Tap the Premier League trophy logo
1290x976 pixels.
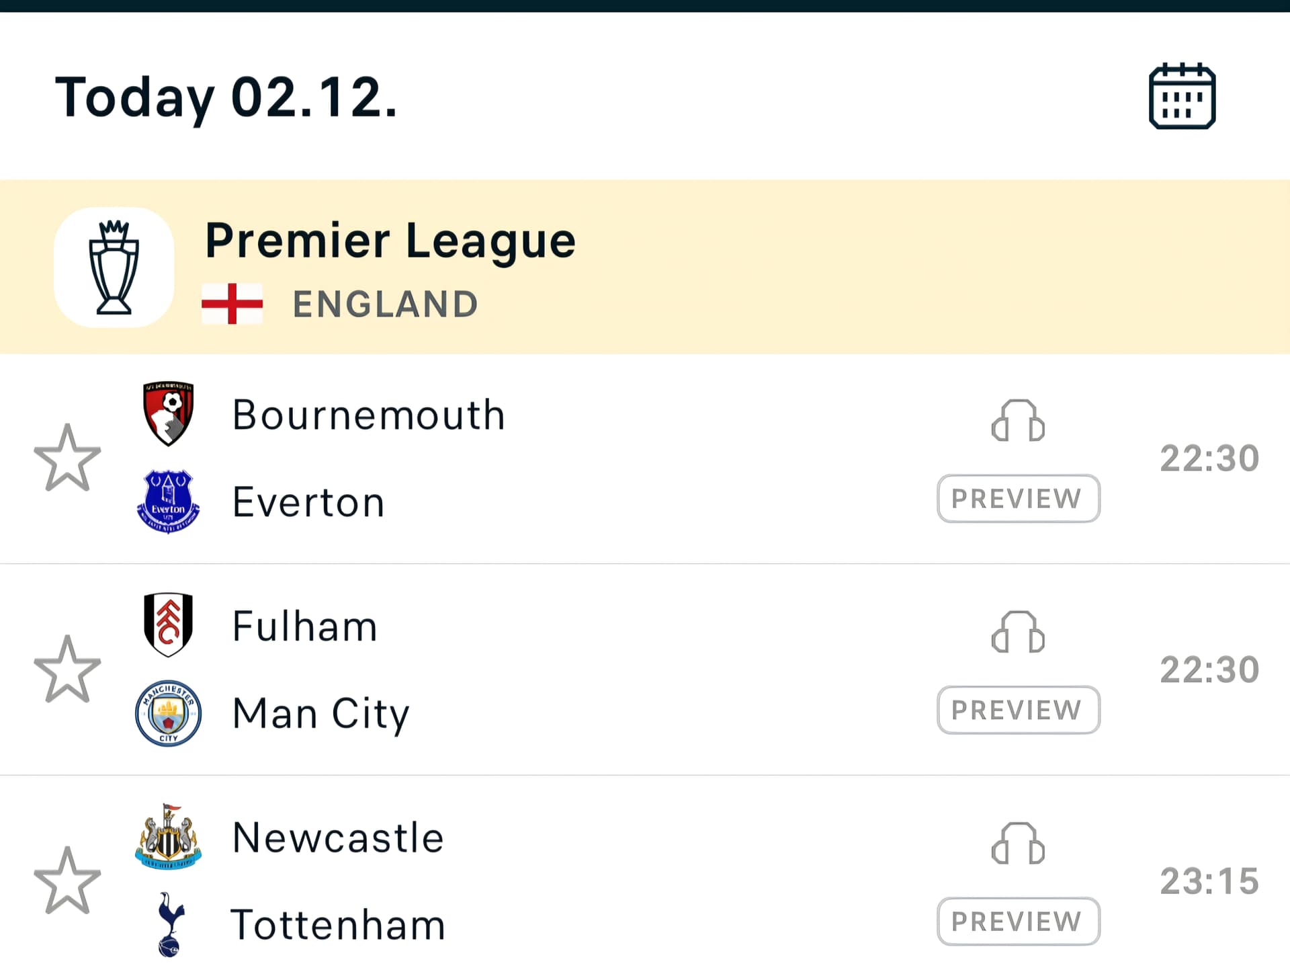click(114, 268)
